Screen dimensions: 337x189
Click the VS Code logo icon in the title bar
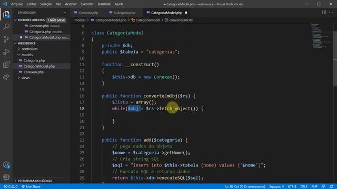pos(5,4)
